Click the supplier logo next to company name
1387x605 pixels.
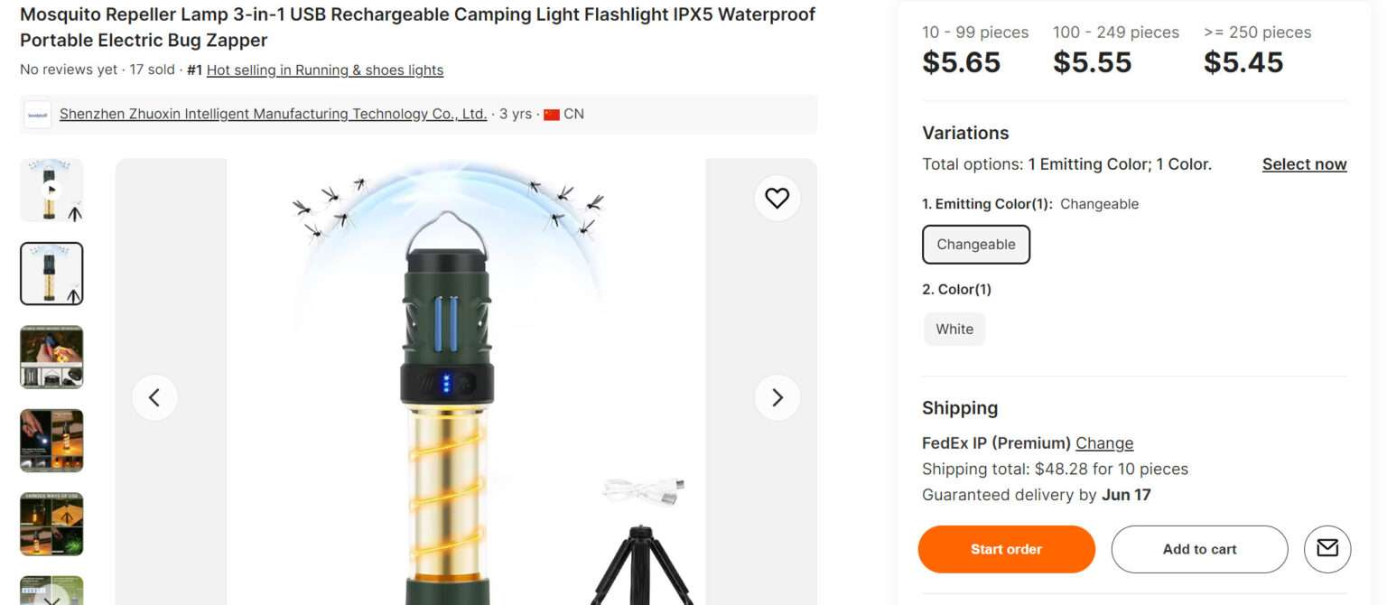(x=37, y=113)
